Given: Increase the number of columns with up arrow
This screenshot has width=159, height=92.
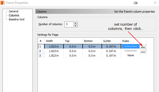Looking at the screenshot, I should 75,23.
